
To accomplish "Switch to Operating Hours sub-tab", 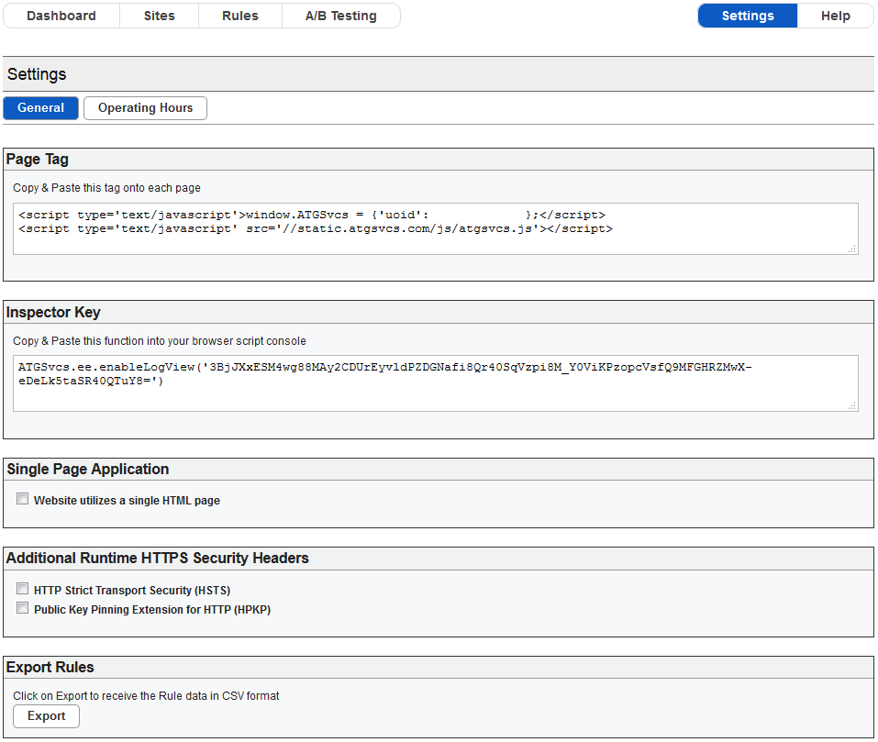I will click(x=146, y=108).
